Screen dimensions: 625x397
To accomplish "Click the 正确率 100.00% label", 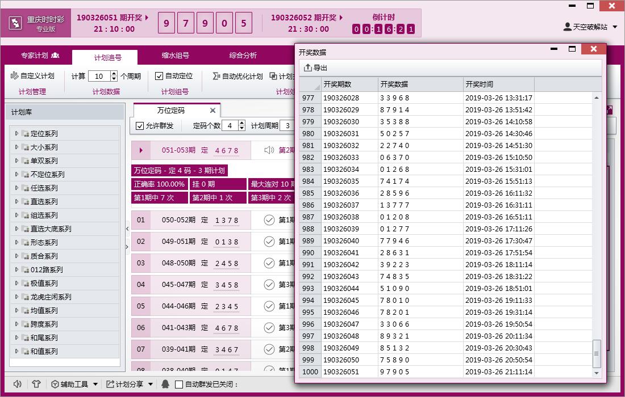I will click(160, 184).
